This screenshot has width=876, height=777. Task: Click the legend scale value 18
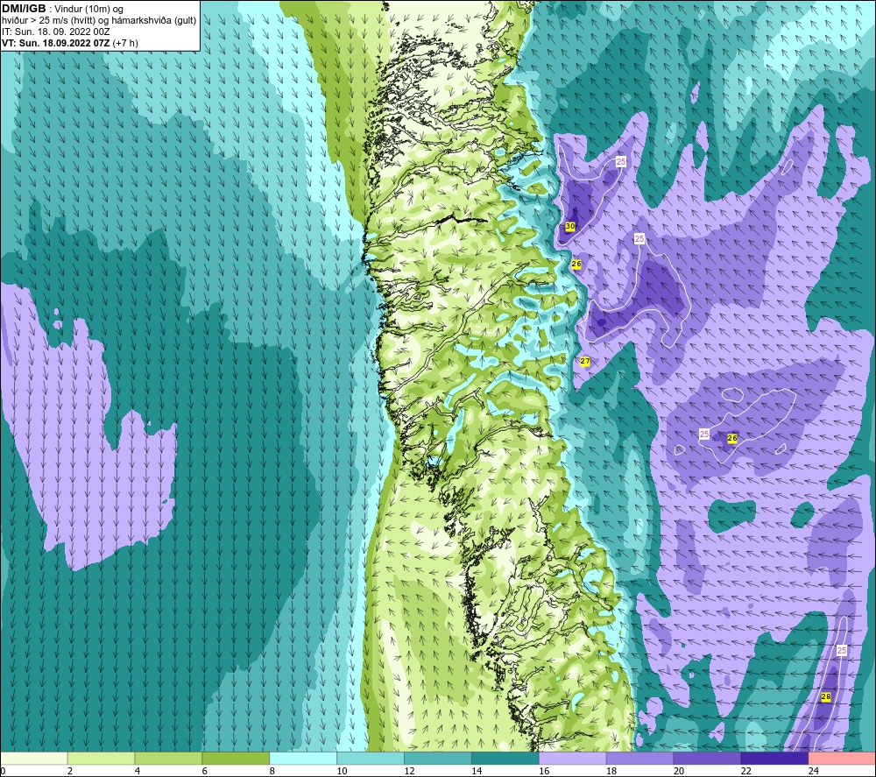tap(611, 771)
